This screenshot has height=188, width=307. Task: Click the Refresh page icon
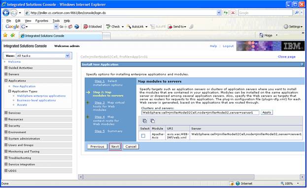point(226,13)
